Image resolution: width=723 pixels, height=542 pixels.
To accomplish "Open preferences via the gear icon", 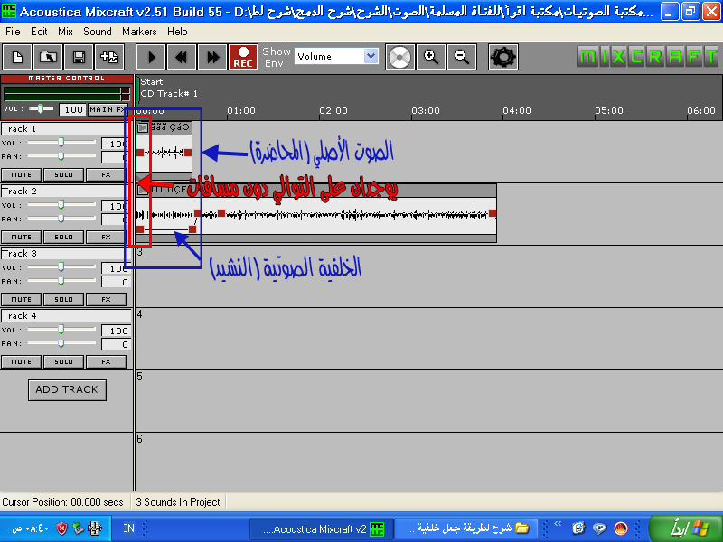I will (x=503, y=57).
